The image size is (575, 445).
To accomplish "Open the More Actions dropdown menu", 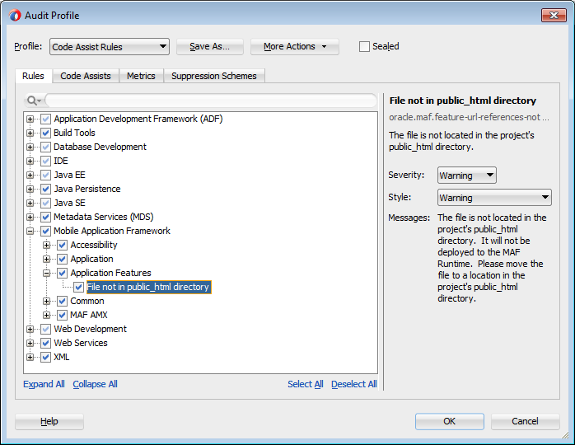I will click(x=294, y=47).
